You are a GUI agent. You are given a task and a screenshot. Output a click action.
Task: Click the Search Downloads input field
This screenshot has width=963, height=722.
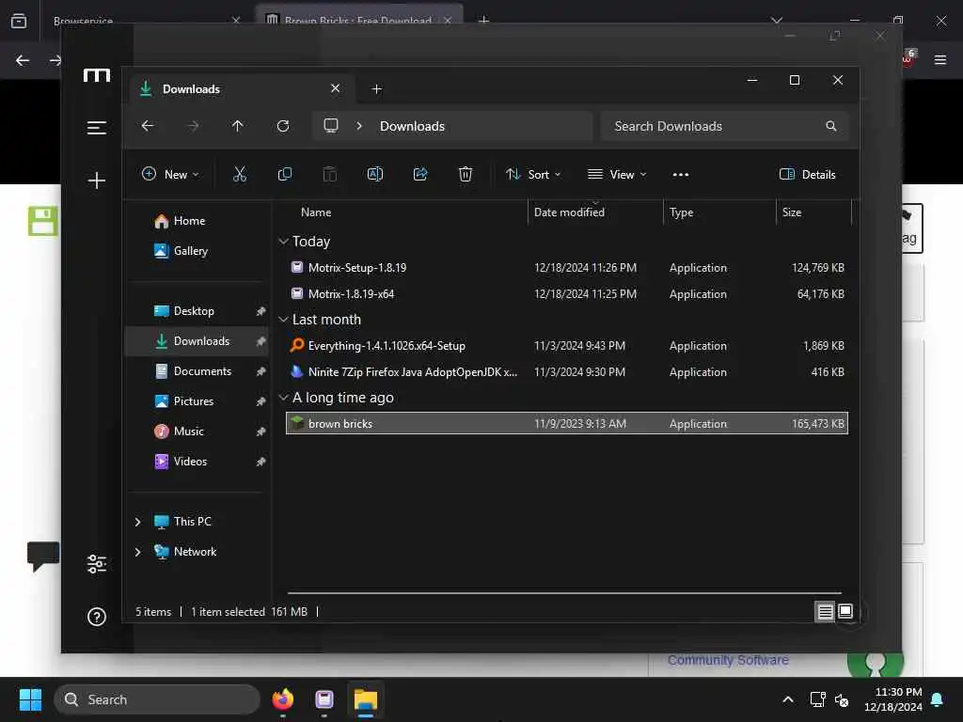click(x=724, y=126)
